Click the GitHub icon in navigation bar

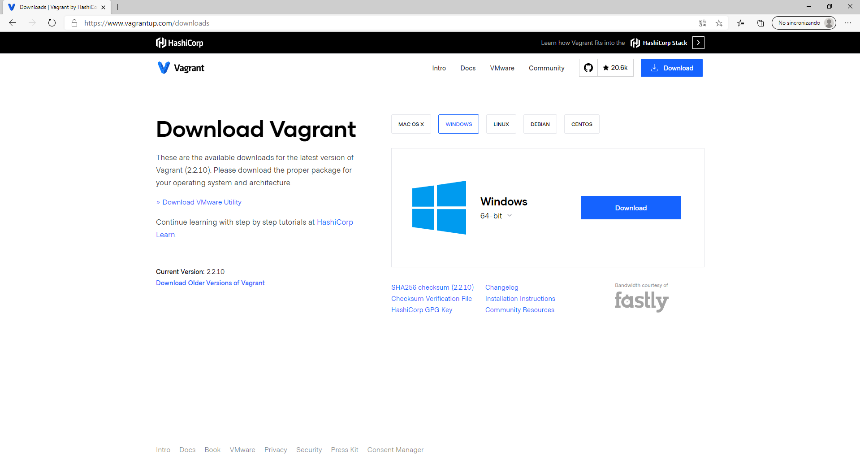click(588, 68)
